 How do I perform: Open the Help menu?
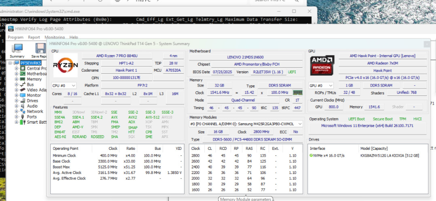(x=74, y=37)
